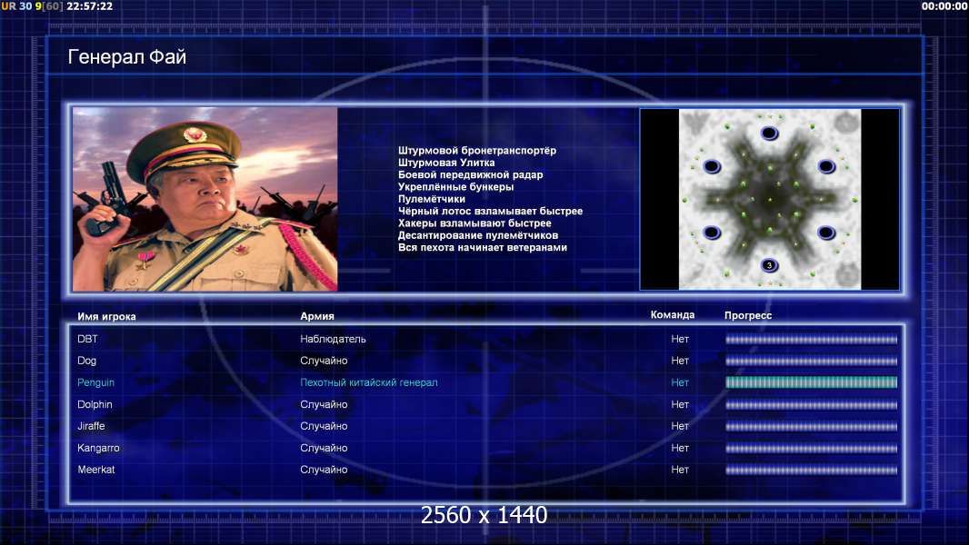Select the upper-left start position on the map
This screenshot has height=545, width=969.
712,166
